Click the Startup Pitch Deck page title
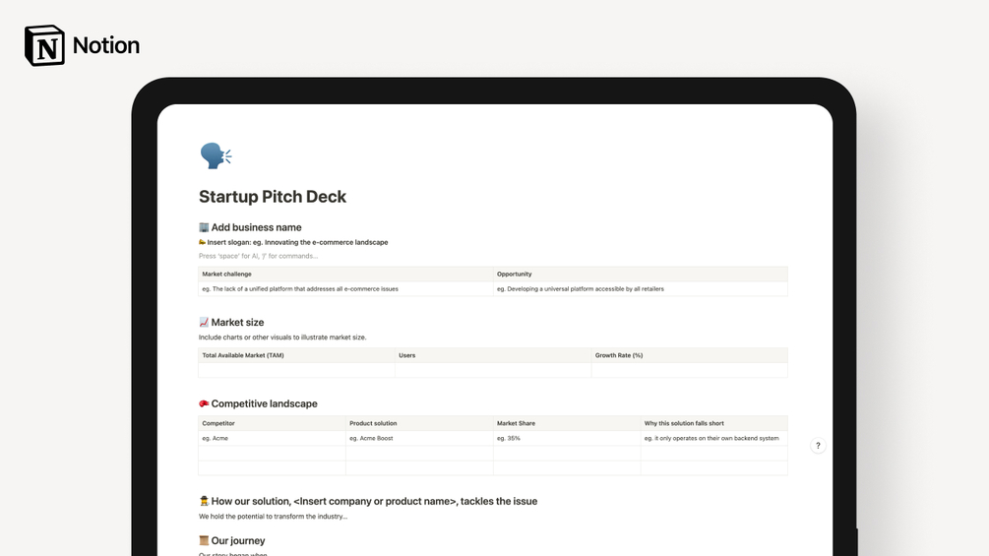Image resolution: width=989 pixels, height=556 pixels. click(273, 197)
